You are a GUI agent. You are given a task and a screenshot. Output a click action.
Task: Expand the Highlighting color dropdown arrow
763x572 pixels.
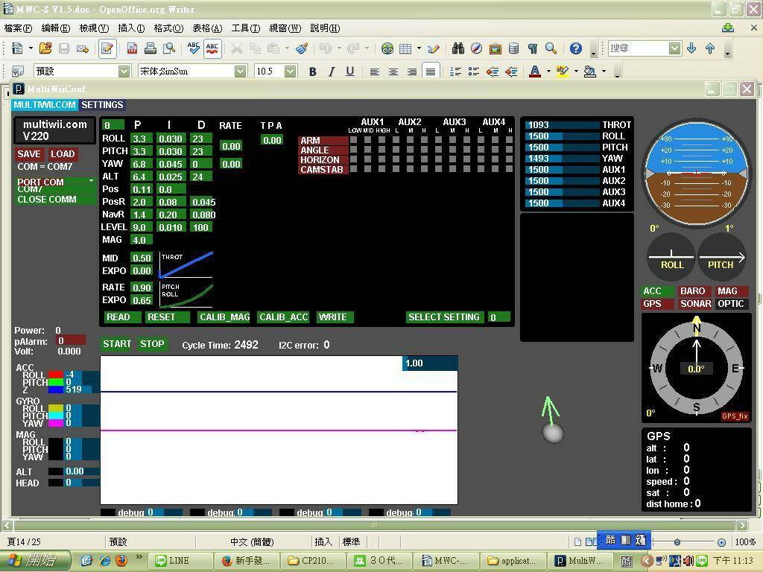[576, 71]
